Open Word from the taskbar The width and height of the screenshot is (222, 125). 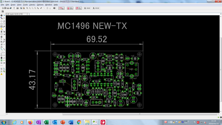(x=71, y=122)
